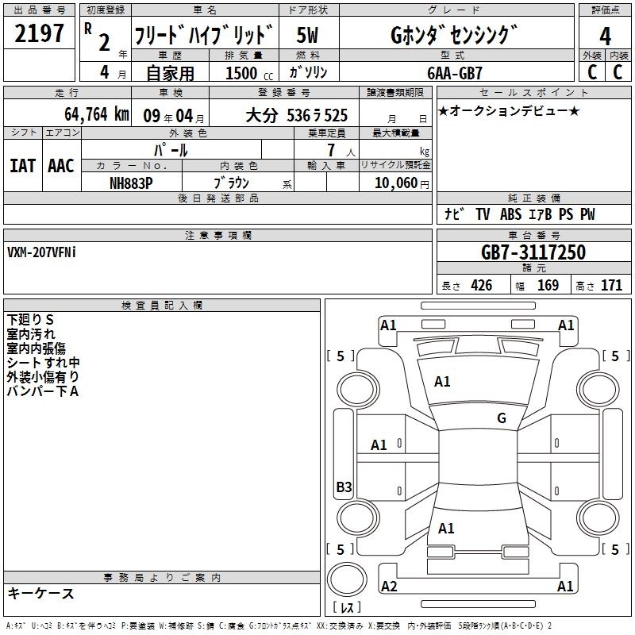Select the grade Gホンダセンシング
Image resolution: width=635 pixels, height=635 pixels.
pyautogui.click(x=455, y=35)
